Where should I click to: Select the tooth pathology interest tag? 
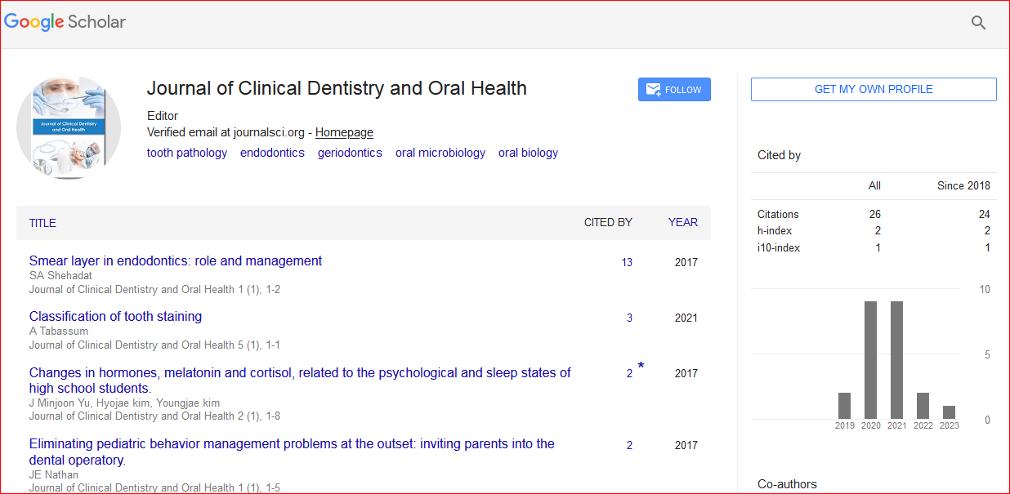187,153
